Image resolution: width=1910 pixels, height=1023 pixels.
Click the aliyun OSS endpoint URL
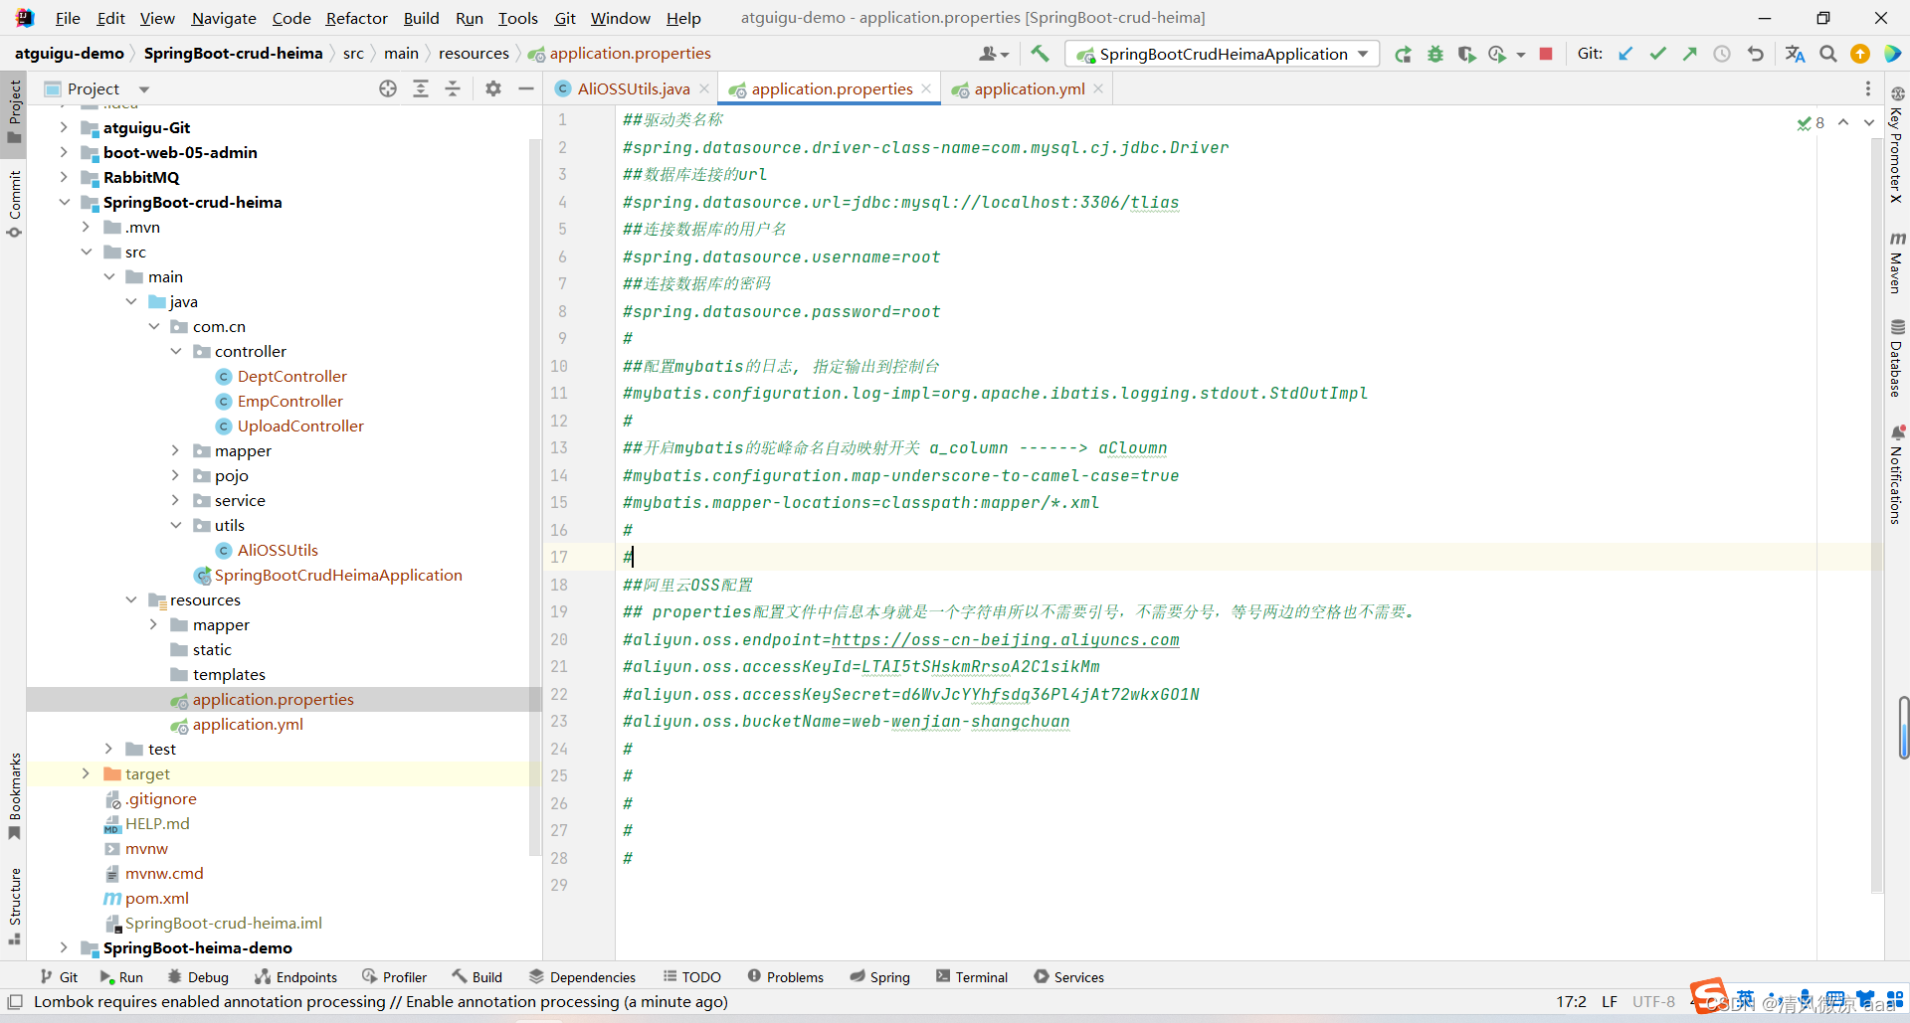[x=1005, y=640]
